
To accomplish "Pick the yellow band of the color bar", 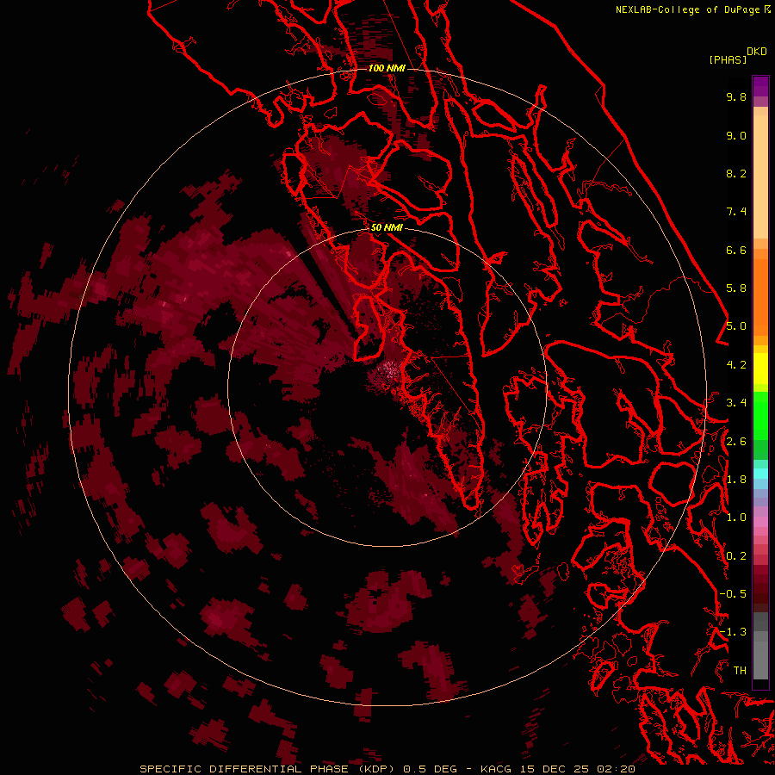I will click(x=760, y=369).
